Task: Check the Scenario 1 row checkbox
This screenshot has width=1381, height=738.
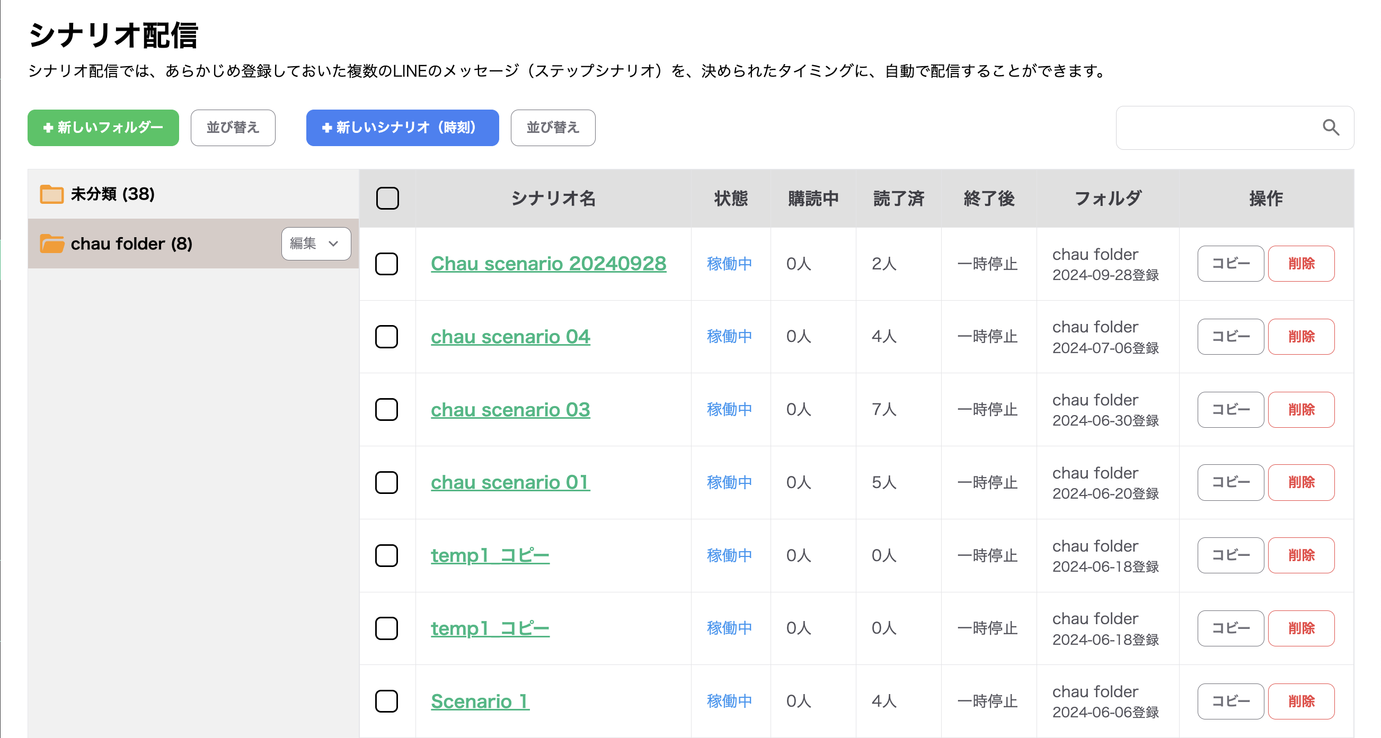Action: [386, 701]
